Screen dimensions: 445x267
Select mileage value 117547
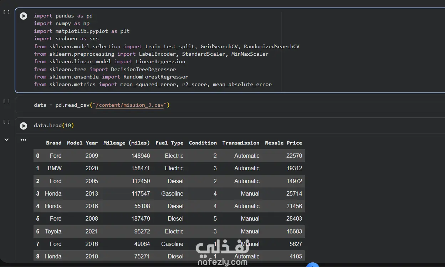coord(141,193)
